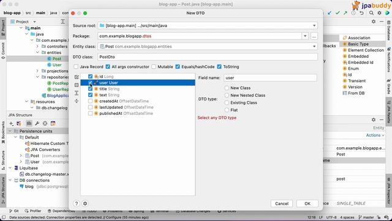
Task: Open the Database side tab
Action: [389, 30]
